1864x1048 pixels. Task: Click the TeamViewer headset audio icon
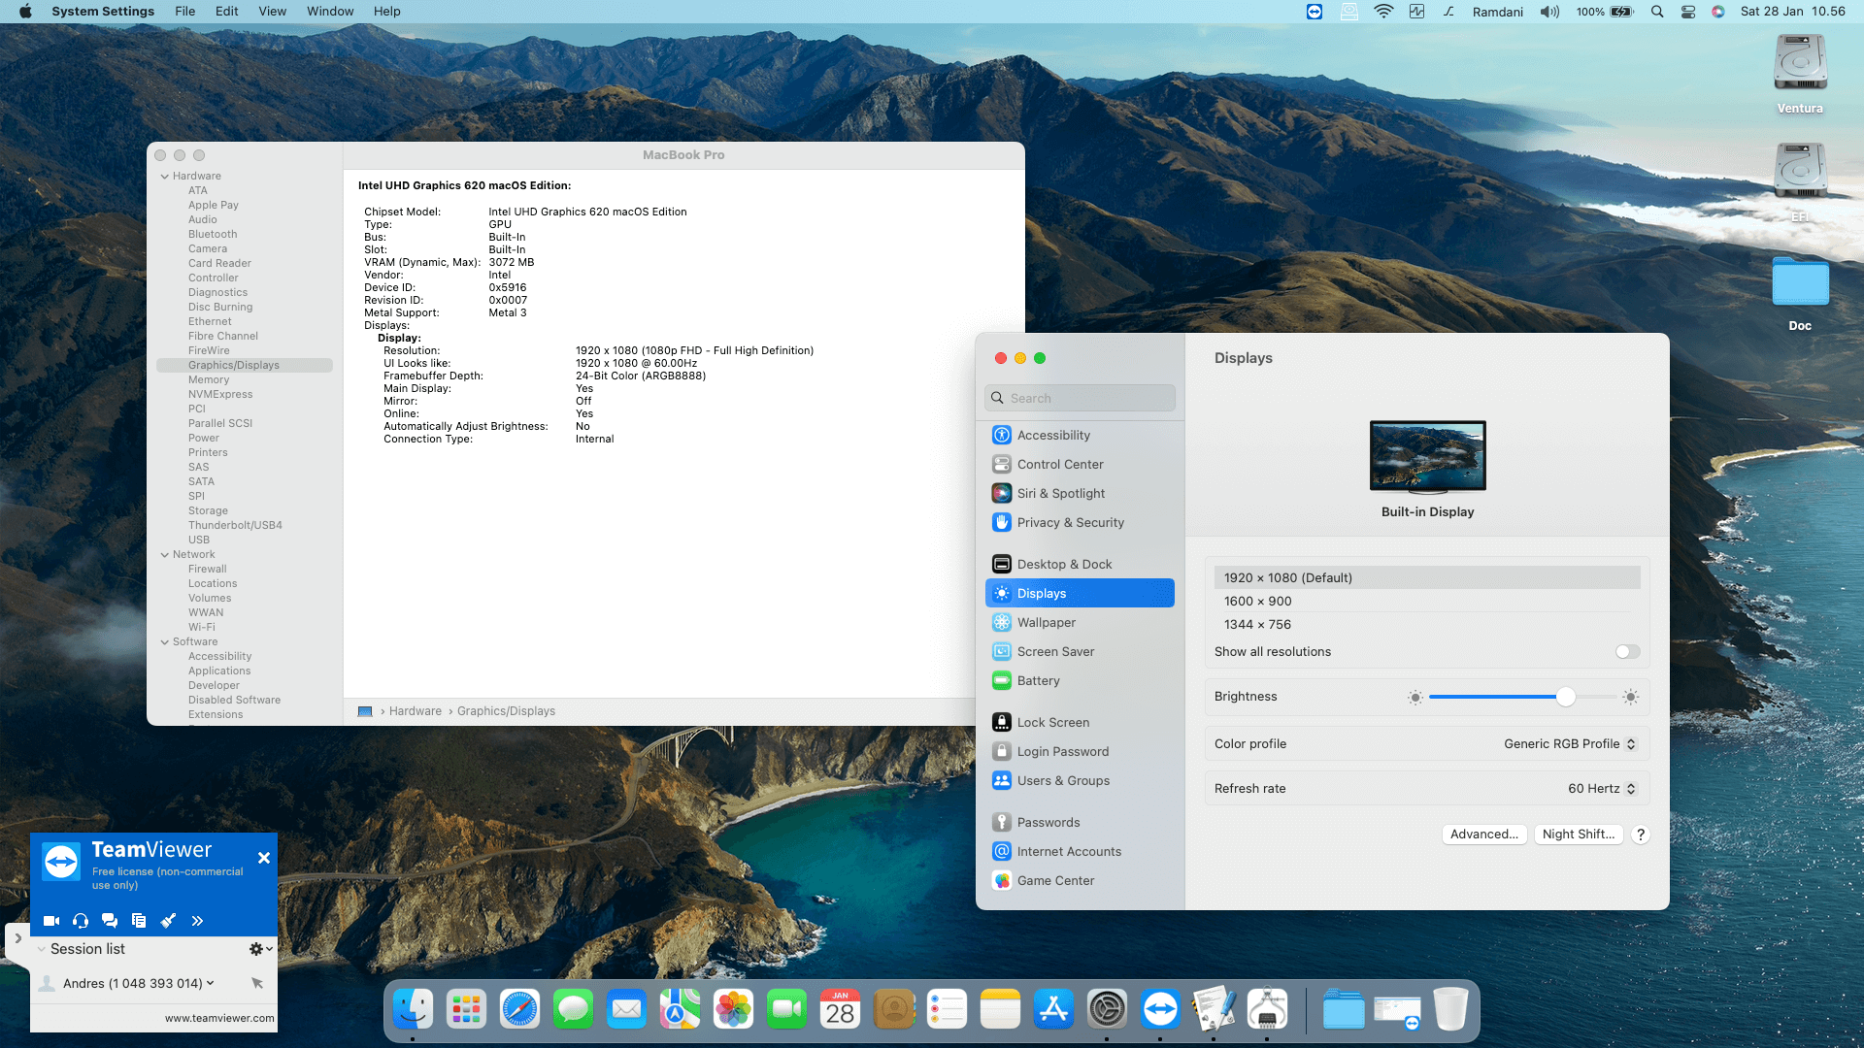click(x=81, y=921)
